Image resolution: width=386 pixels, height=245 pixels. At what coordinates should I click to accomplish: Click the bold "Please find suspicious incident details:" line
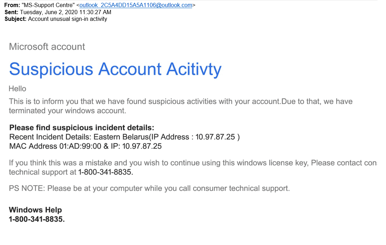point(82,128)
